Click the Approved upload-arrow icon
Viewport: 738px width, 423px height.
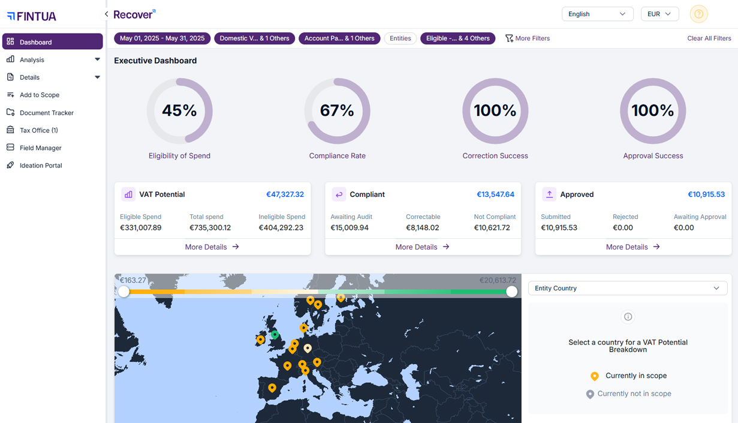pyautogui.click(x=549, y=194)
